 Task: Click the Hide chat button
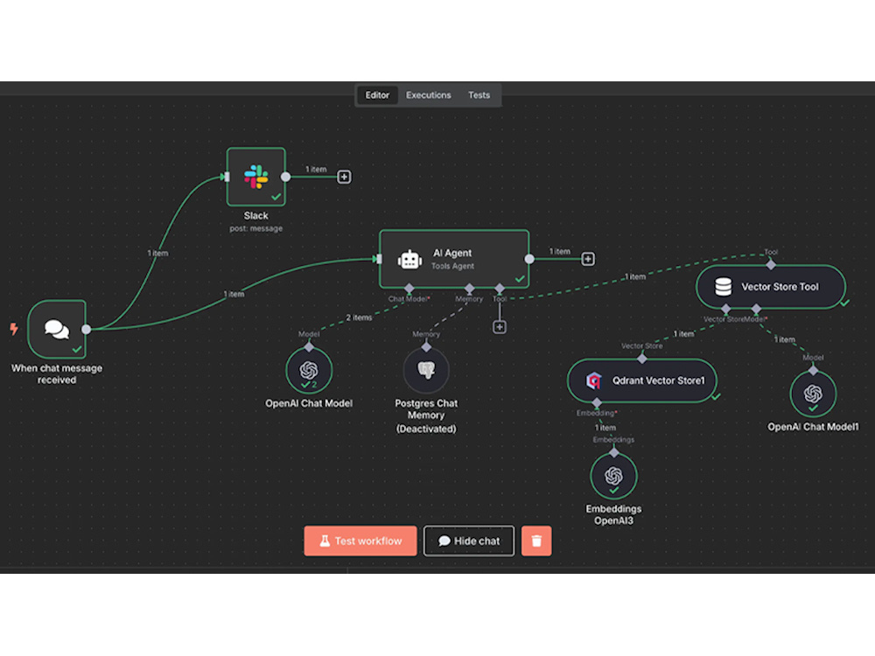(x=469, y=541)
